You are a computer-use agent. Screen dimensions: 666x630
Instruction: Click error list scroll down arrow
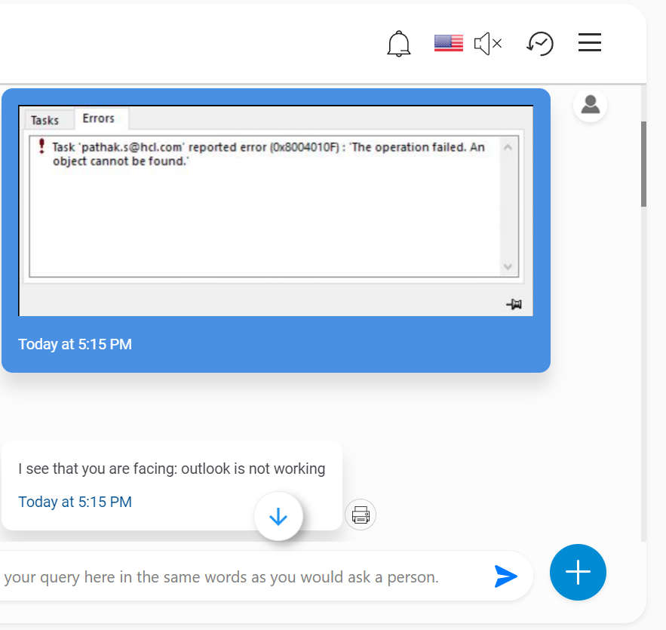coord(508,267)
